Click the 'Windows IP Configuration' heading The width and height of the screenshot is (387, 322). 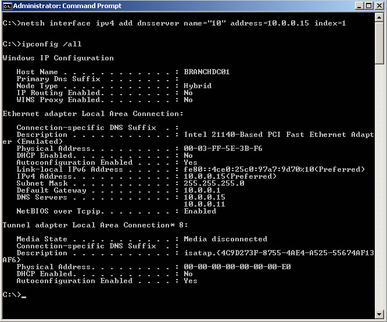point(58,58)
